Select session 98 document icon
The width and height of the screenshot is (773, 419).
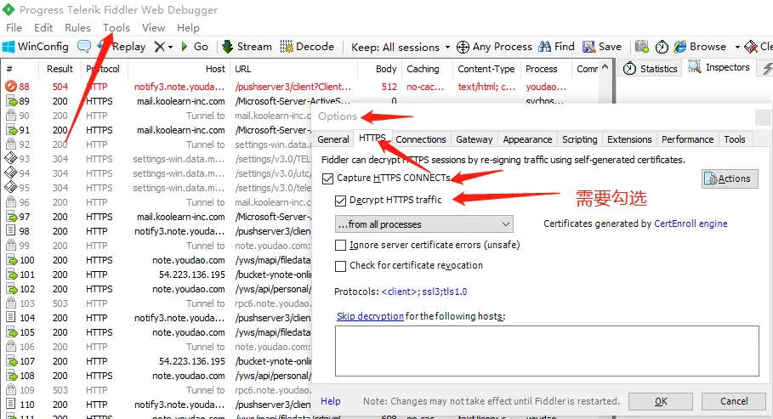point(11,231)
